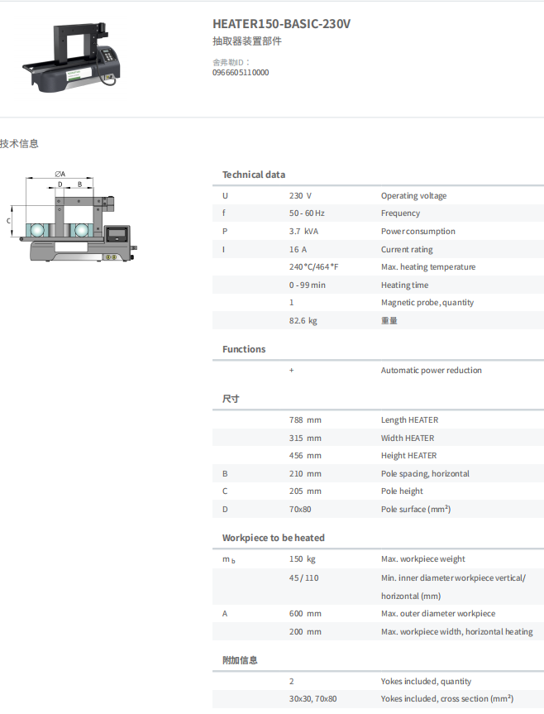Click the Max. outer diameter workpiece label
Screen dimensions: 544x714
click(x=438, y=613)
